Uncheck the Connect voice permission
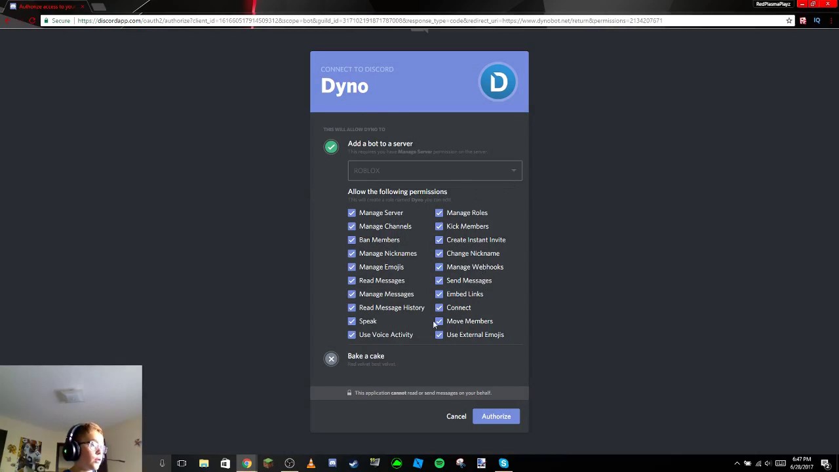Image resolution: width=839 pixels, height=472 pixels. [439, 307]
